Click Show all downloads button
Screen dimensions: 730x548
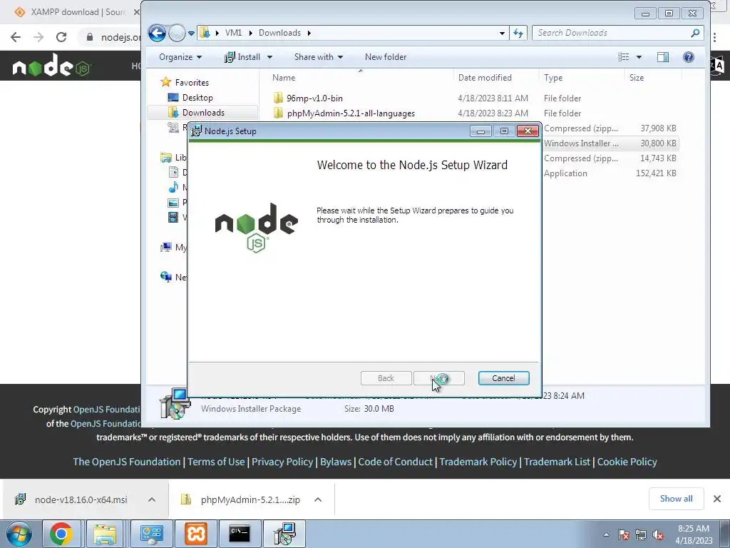coord(676,499)
